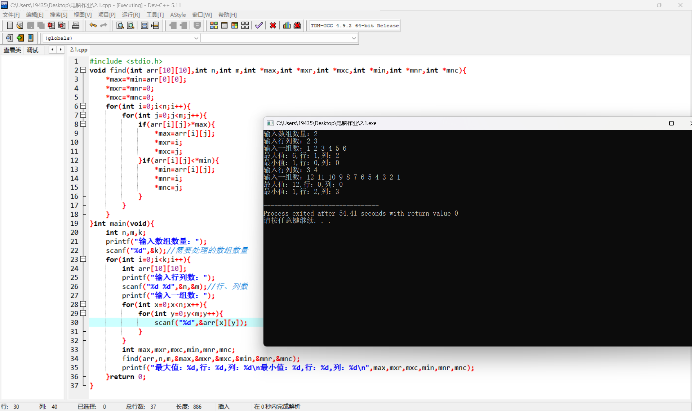Click the right arrow tab scroll button
Viewport: 692px width, 411px height.
pos(61,50)
